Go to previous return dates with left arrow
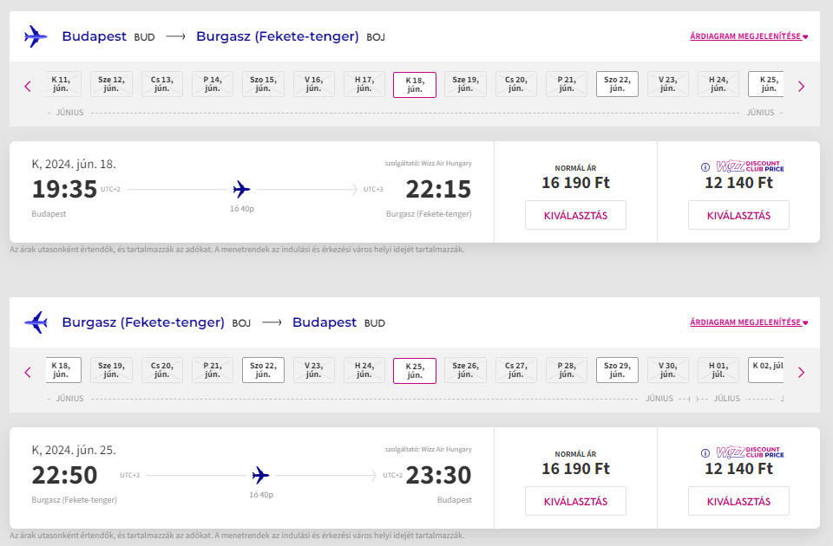 (x=28, y=372)
